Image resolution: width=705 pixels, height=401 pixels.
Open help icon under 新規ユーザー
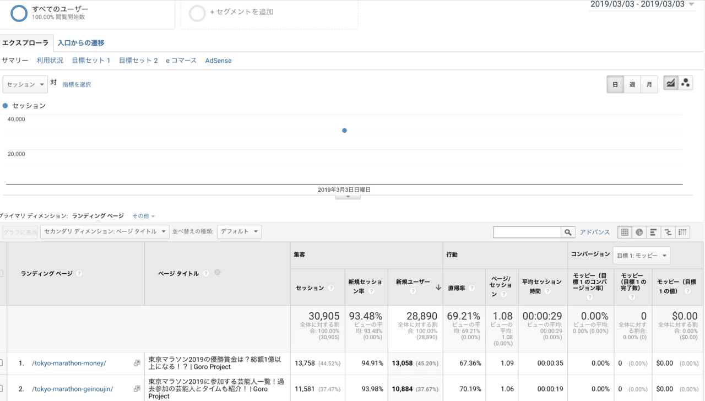413,291
